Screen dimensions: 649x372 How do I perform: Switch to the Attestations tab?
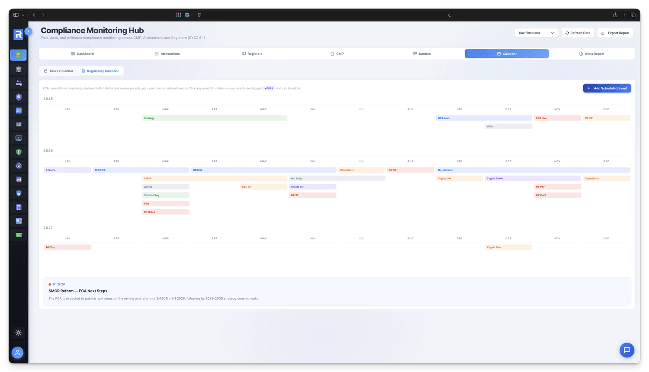(167, 54)
